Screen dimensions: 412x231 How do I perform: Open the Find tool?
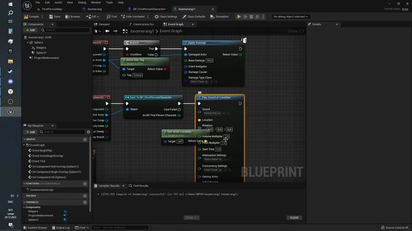(111, 17)
